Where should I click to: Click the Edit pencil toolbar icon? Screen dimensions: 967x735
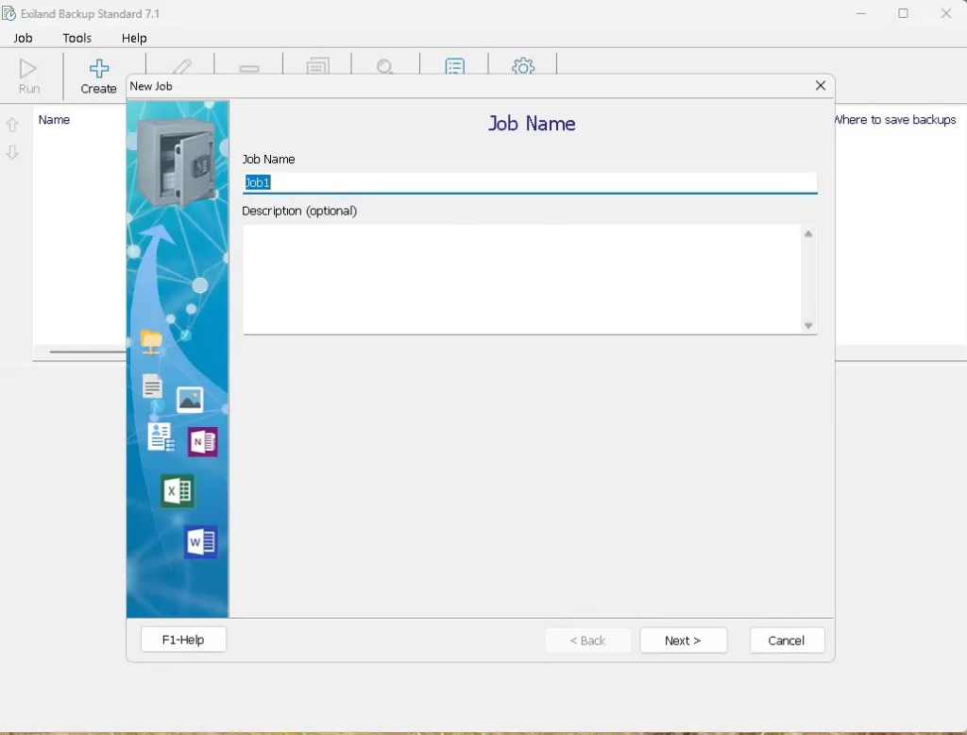[x=181, y=66]
